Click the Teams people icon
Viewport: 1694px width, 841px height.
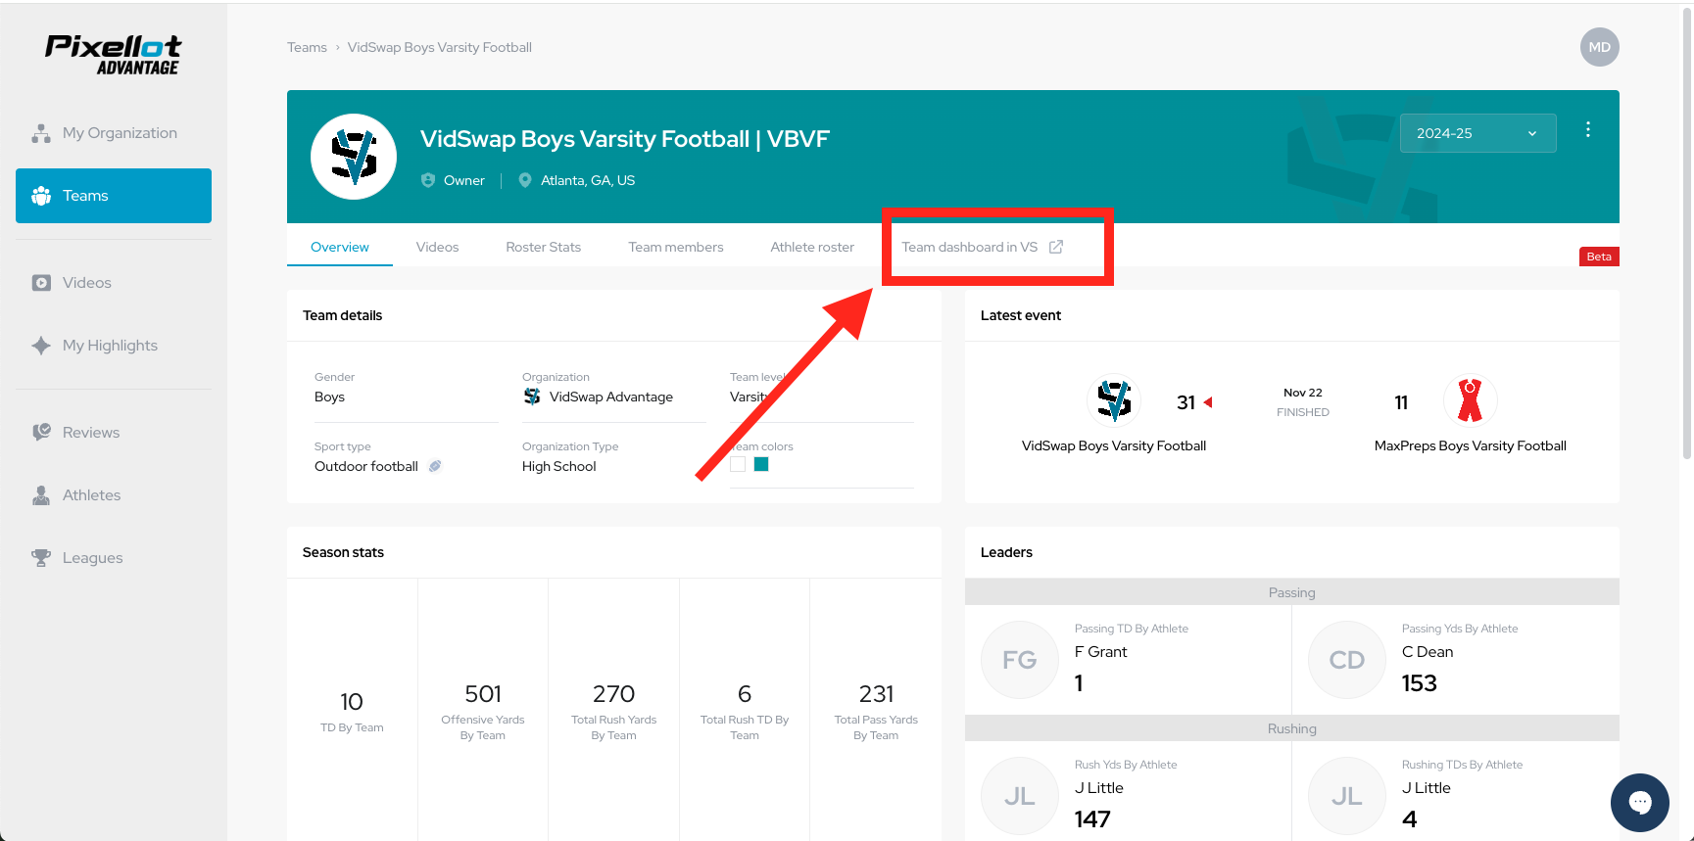click(41, 196)
